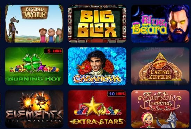The width and height of the screenshot is (191, 129).
Task: Open the Extra Stars slot tile
Action: [97, 109]
